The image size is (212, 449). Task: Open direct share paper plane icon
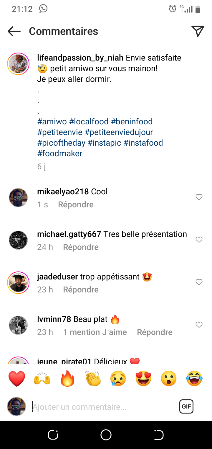point(198,31)
